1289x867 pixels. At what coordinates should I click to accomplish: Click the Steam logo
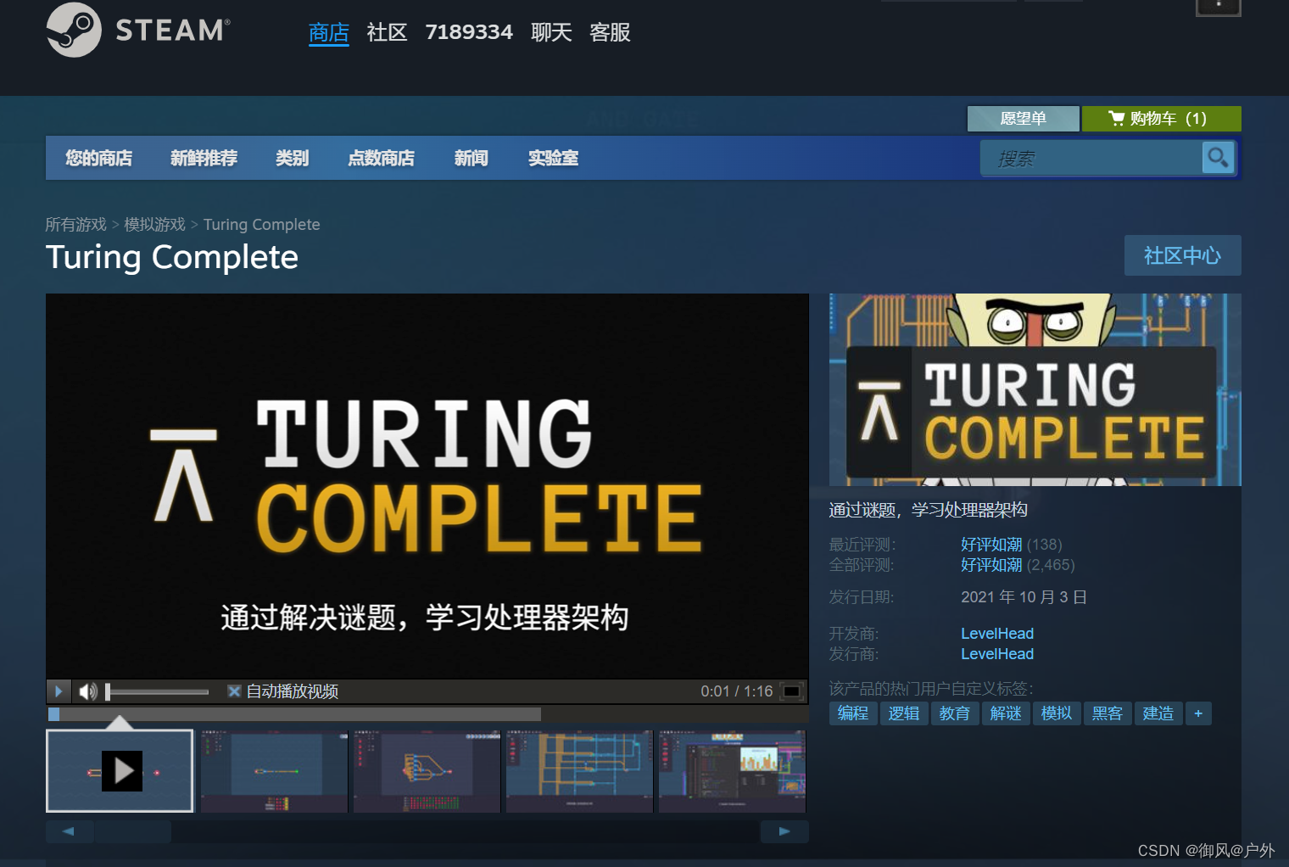click(136, 31)
